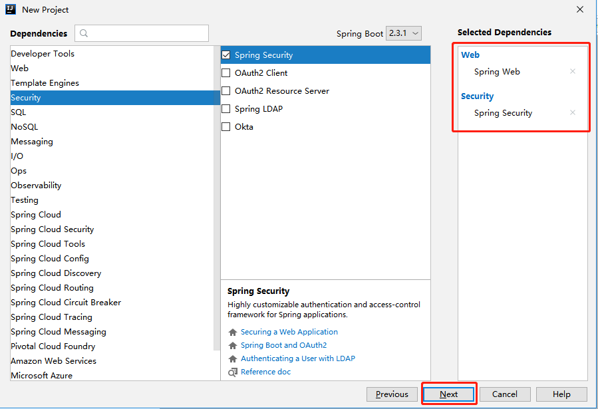Click Security heading in Selected Dependencies

(x=477, y=96)
